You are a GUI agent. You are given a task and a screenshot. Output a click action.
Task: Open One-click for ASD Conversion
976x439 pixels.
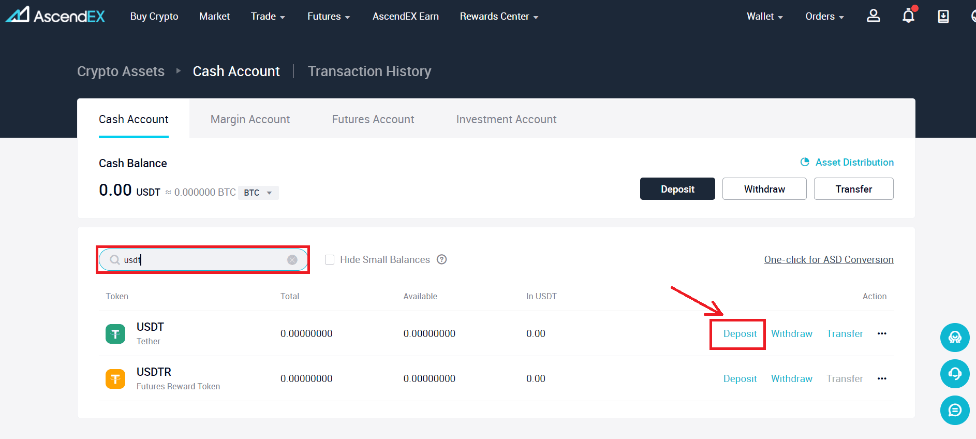[829, 259]
